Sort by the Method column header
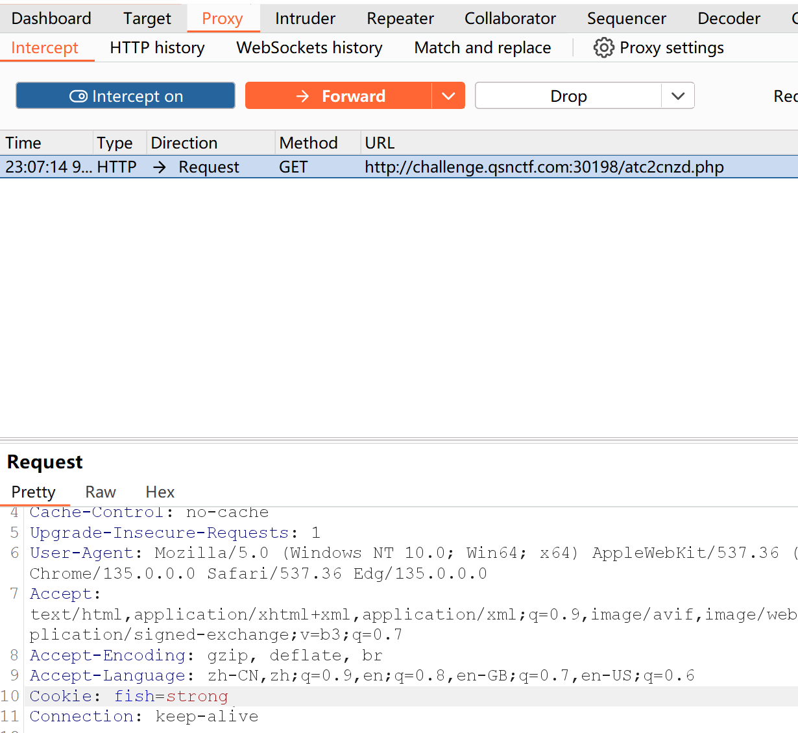 (x=318, y=143)
